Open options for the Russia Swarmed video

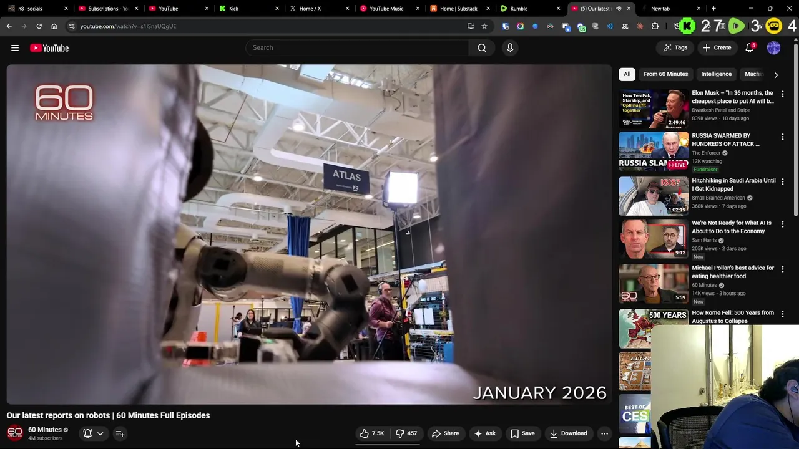(x=783, y=137)
